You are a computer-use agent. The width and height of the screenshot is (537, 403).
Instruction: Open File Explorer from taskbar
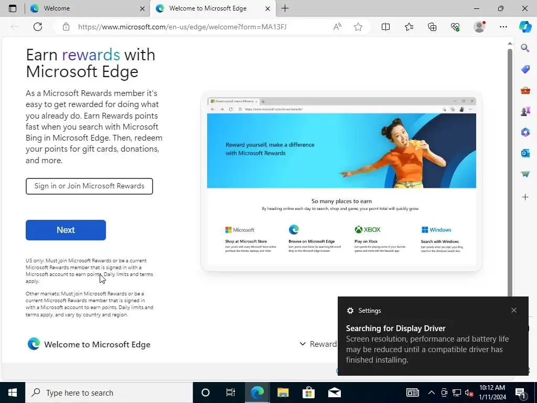pos(283,393)
